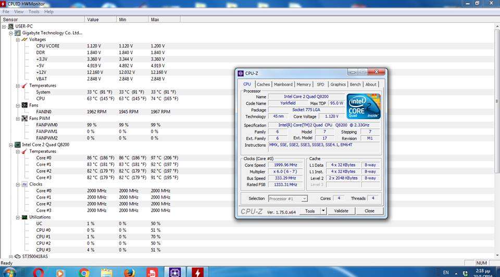Click the ST3500418AS hard drive icon
The image size is (500, 277).
pyautogui.click(x=18, y=257)
